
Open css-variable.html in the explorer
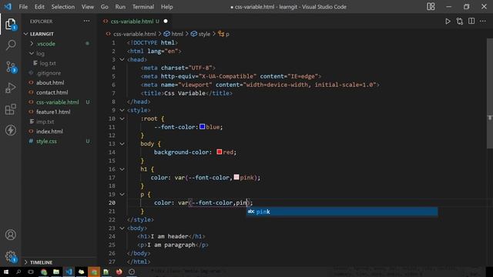pos(57,102)
